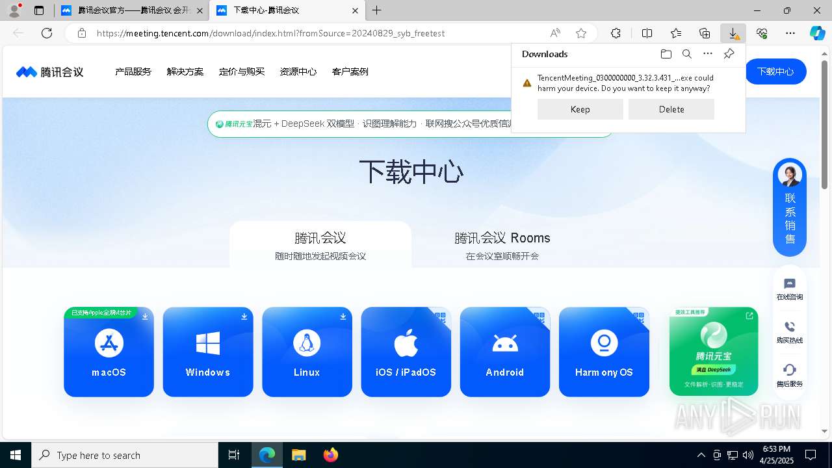The height and width of the screenshot is (468, 832).
Task: Keep the downloaded TencentMeeting file
Action: 580,109
